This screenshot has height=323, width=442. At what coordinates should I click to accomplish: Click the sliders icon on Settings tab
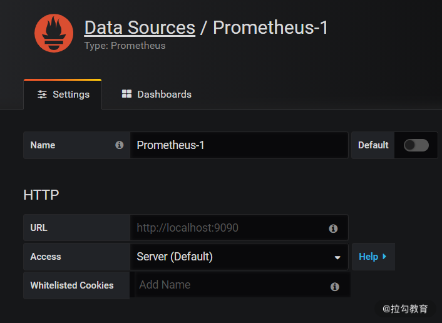pos(42,95)
